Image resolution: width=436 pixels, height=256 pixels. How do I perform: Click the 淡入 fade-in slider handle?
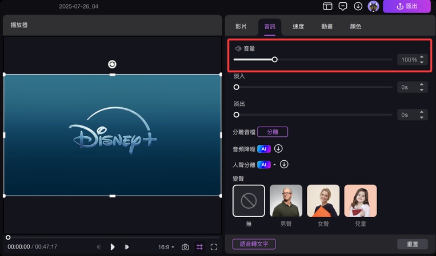click(x=237, y=87)
